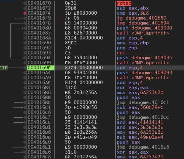Toggle breakpoint dot at address 00401674
The width and height of the screenshot is (184, 159).
coord(25,13)
